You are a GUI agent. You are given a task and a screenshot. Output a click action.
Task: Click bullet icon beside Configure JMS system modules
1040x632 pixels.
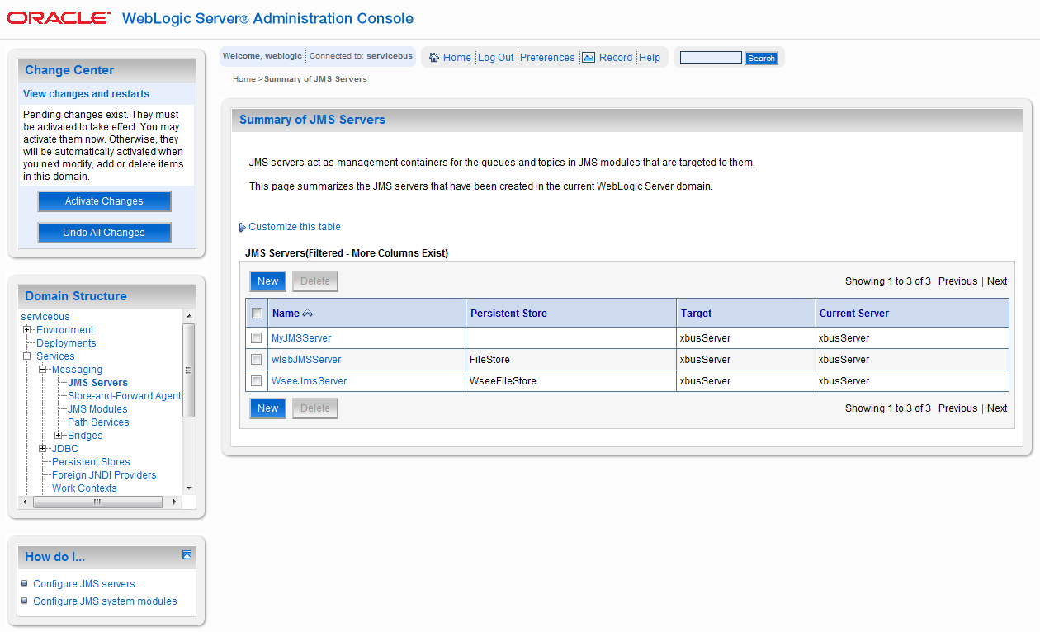click(x=25, y=601)
